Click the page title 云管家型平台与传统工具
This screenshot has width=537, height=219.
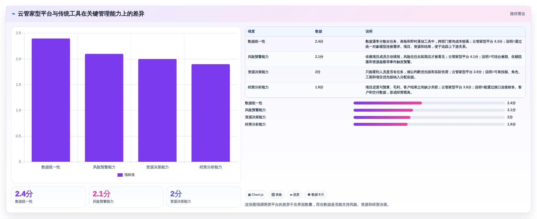81,14
